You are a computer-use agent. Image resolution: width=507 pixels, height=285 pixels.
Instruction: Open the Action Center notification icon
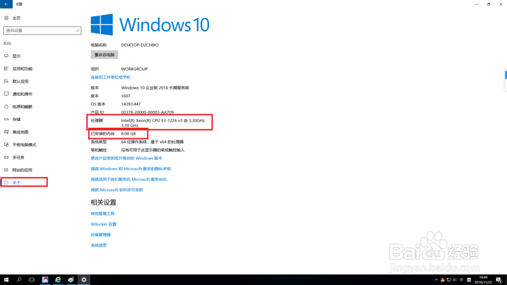(x=499, y=280)
